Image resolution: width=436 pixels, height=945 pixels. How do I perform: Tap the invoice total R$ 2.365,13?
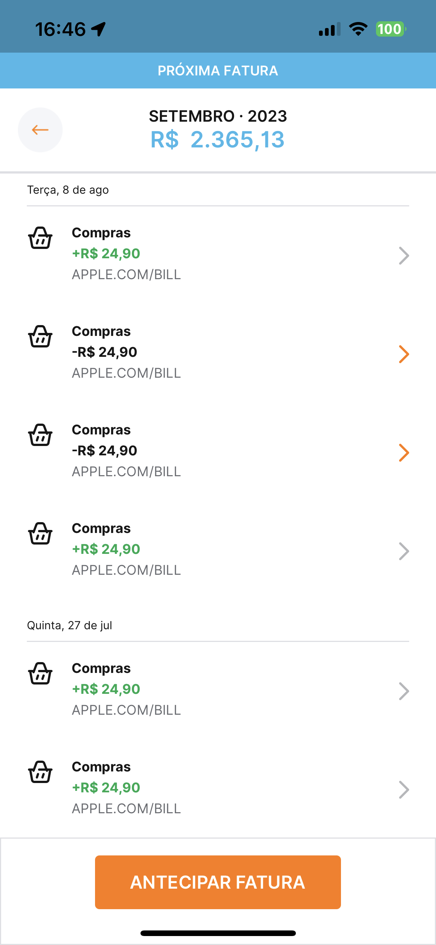(x=218, y=140)
